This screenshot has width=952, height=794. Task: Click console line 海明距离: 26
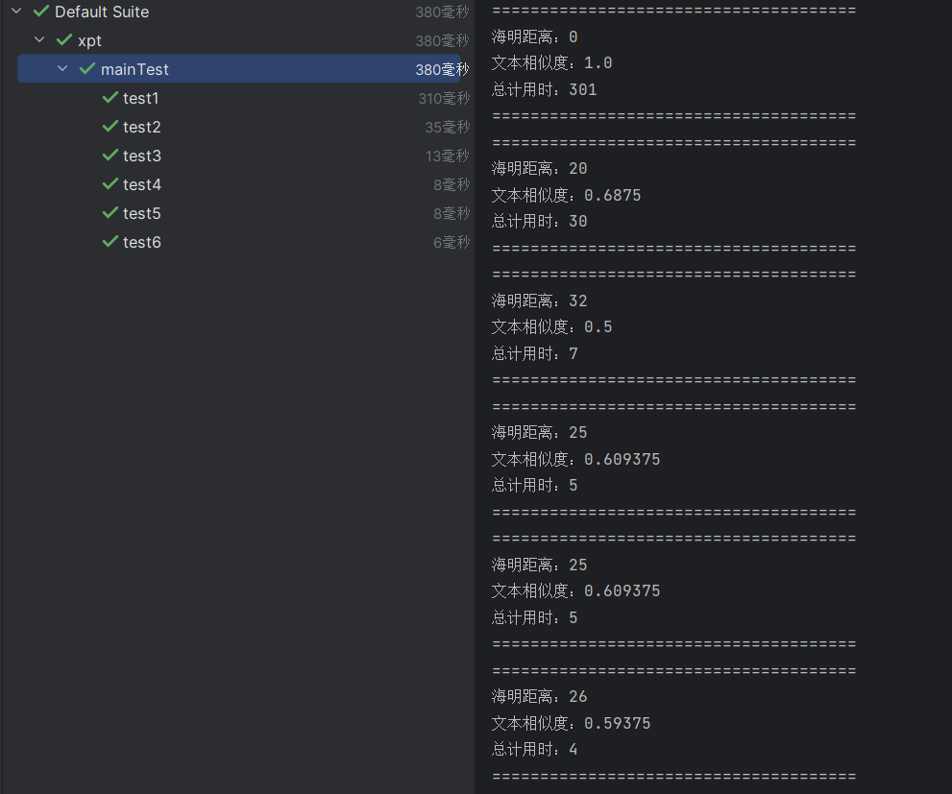point(539,696)
